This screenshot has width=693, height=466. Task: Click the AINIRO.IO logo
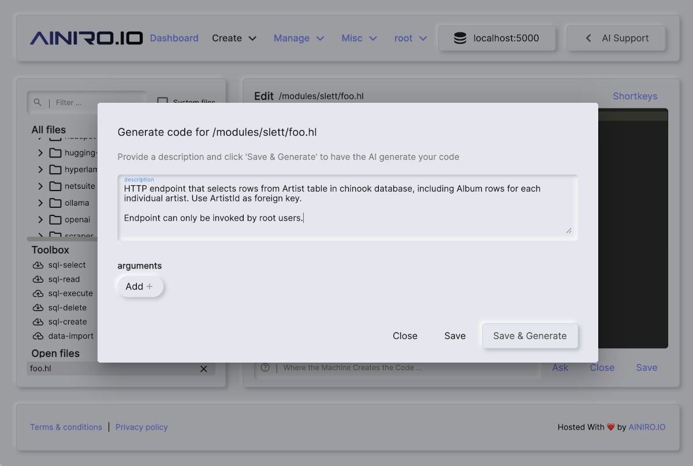[x=87, y=38]
